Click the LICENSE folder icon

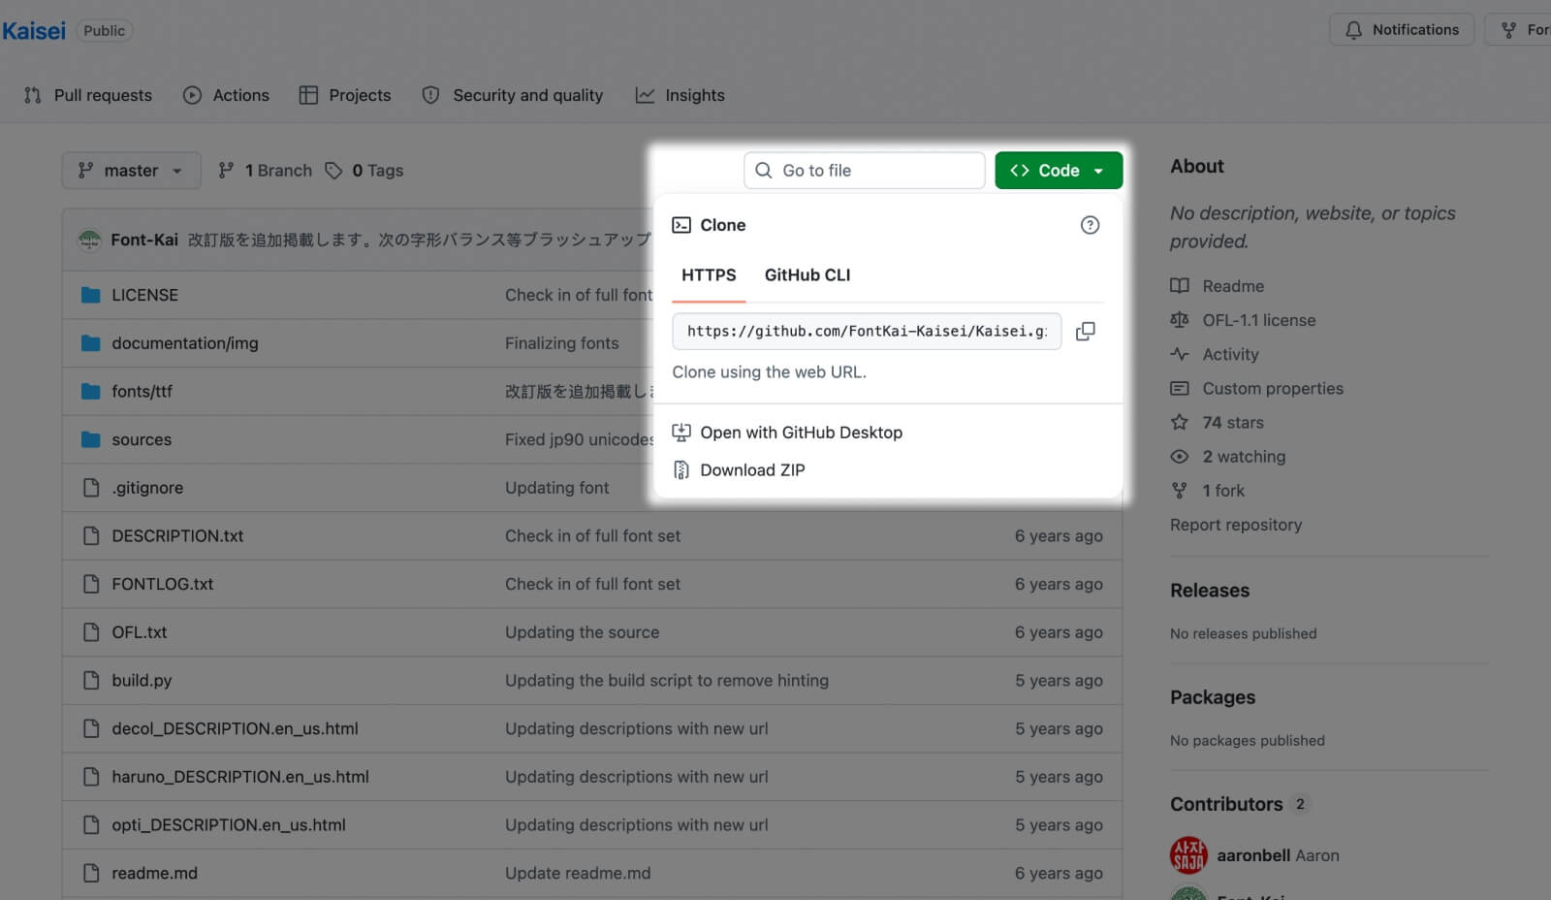pos(91,295)
